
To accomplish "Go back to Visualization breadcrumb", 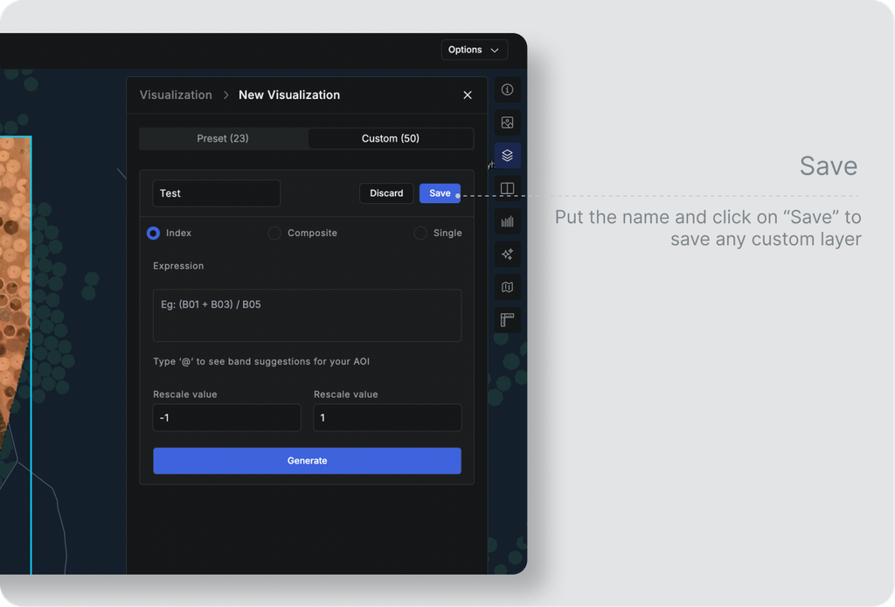I will click(176, 94).
